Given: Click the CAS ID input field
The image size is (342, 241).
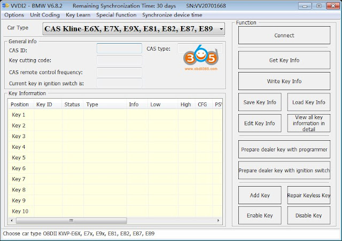Looking at the screenshot, I should click(x=119, y=49).
